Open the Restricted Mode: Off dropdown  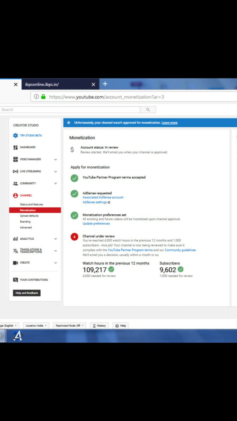pos(70,326)
